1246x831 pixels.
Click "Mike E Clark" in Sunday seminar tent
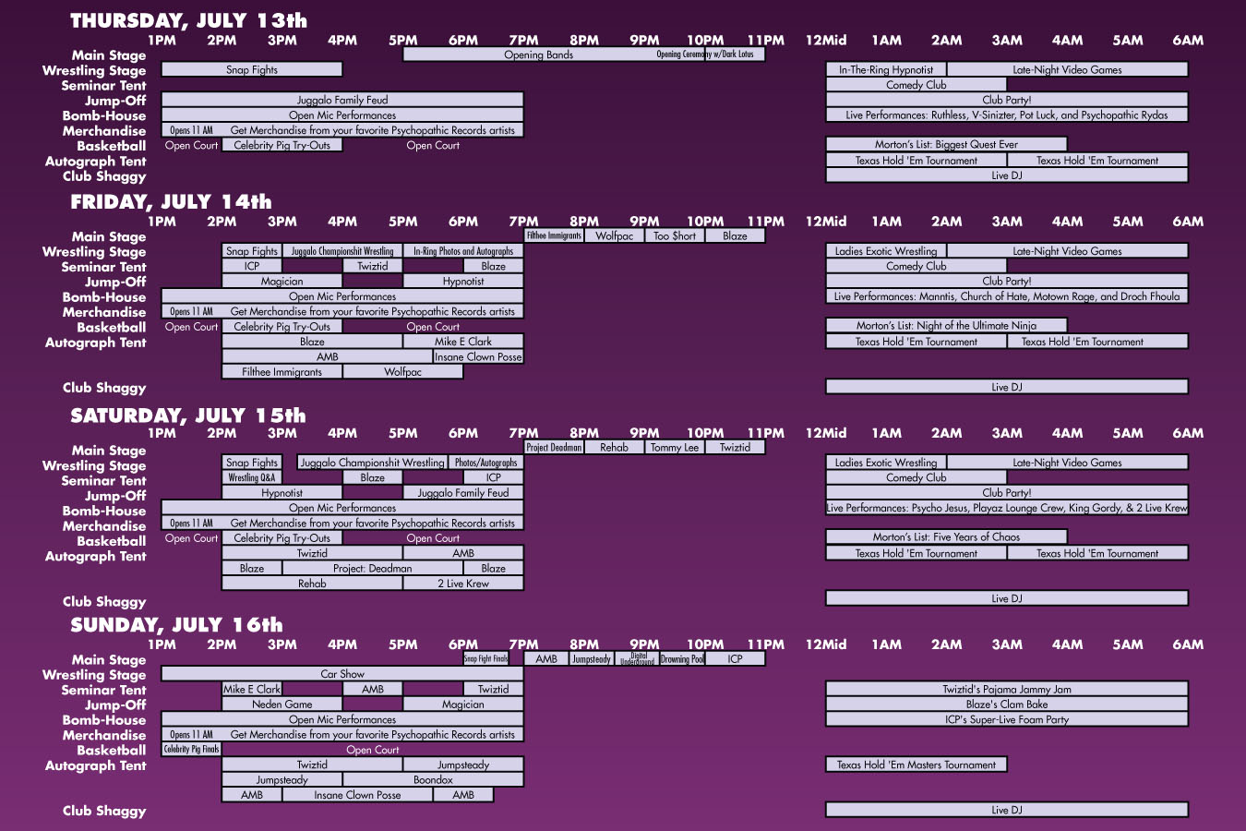click(252, 689)
